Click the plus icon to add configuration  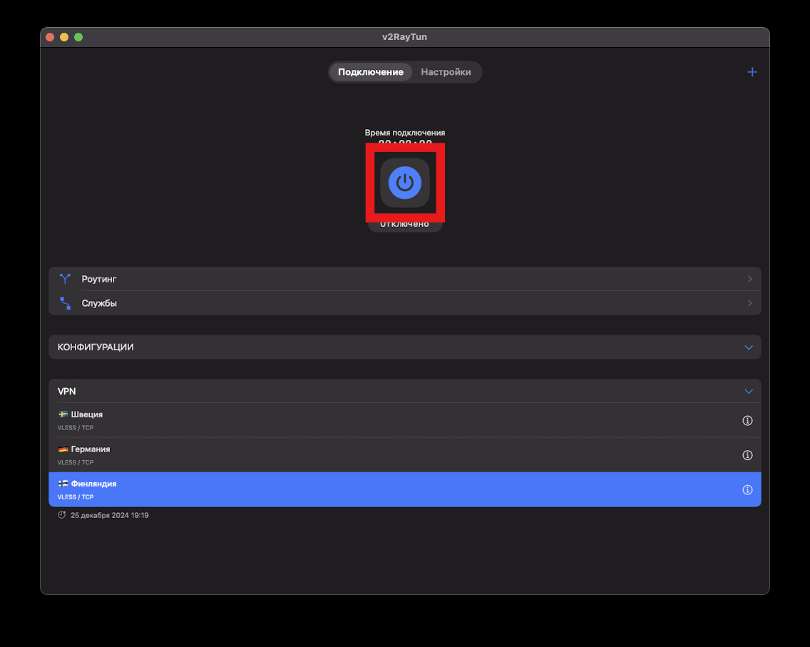[752, 72]
